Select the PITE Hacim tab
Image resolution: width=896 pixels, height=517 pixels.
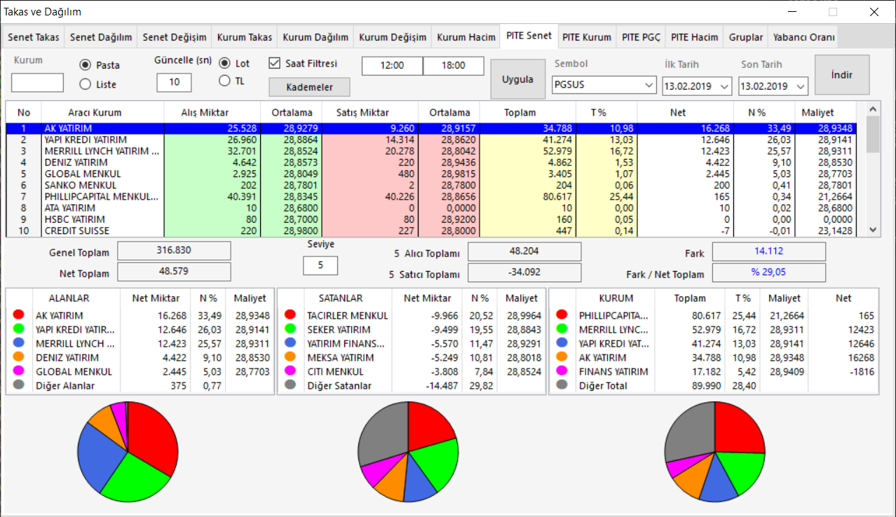click(694, 37)
